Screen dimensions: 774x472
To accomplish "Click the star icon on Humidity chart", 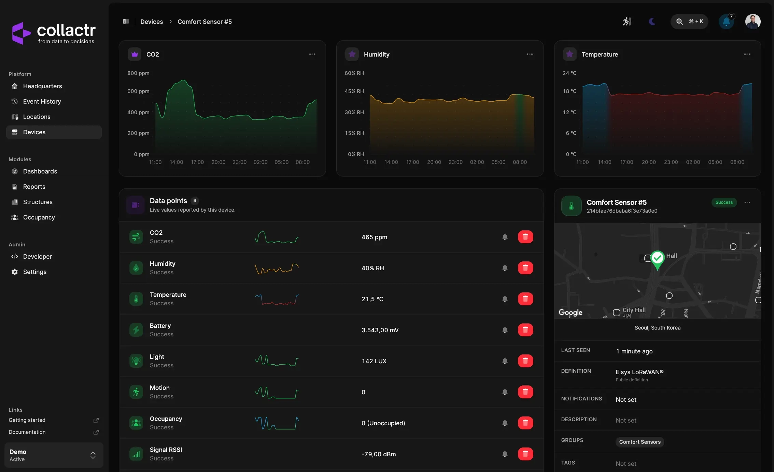I will pyautogui.click(x=352, y=54).
